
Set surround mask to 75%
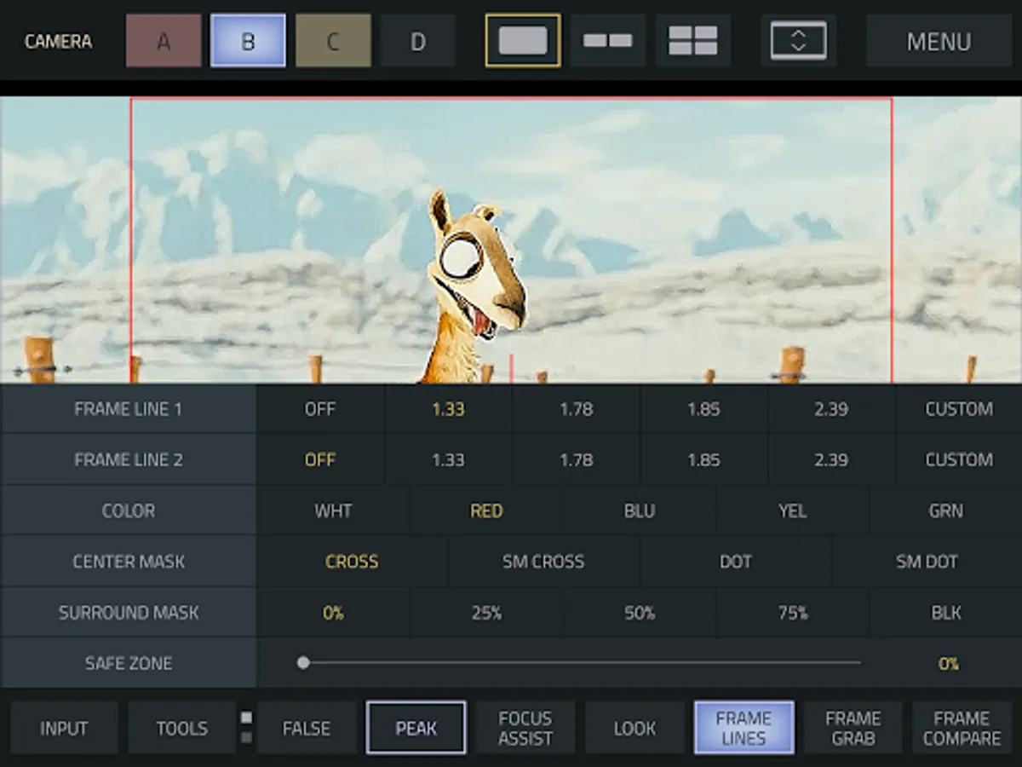793,613
